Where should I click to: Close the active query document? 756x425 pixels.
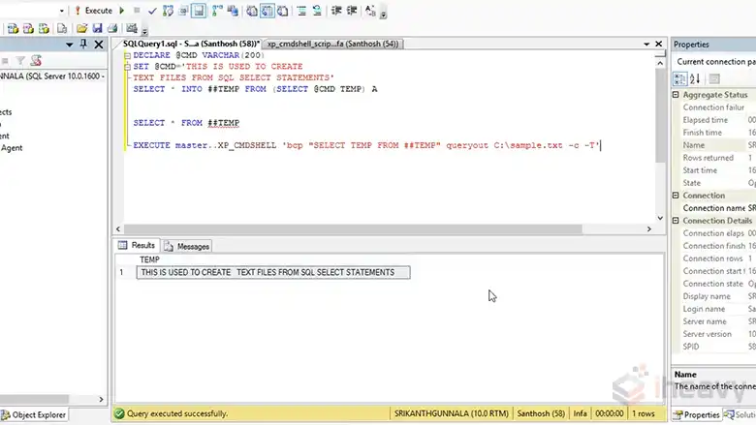point(659,44)
